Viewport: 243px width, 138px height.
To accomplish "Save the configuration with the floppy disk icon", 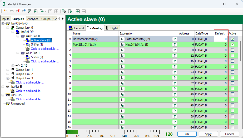I will tap(30, 11).
